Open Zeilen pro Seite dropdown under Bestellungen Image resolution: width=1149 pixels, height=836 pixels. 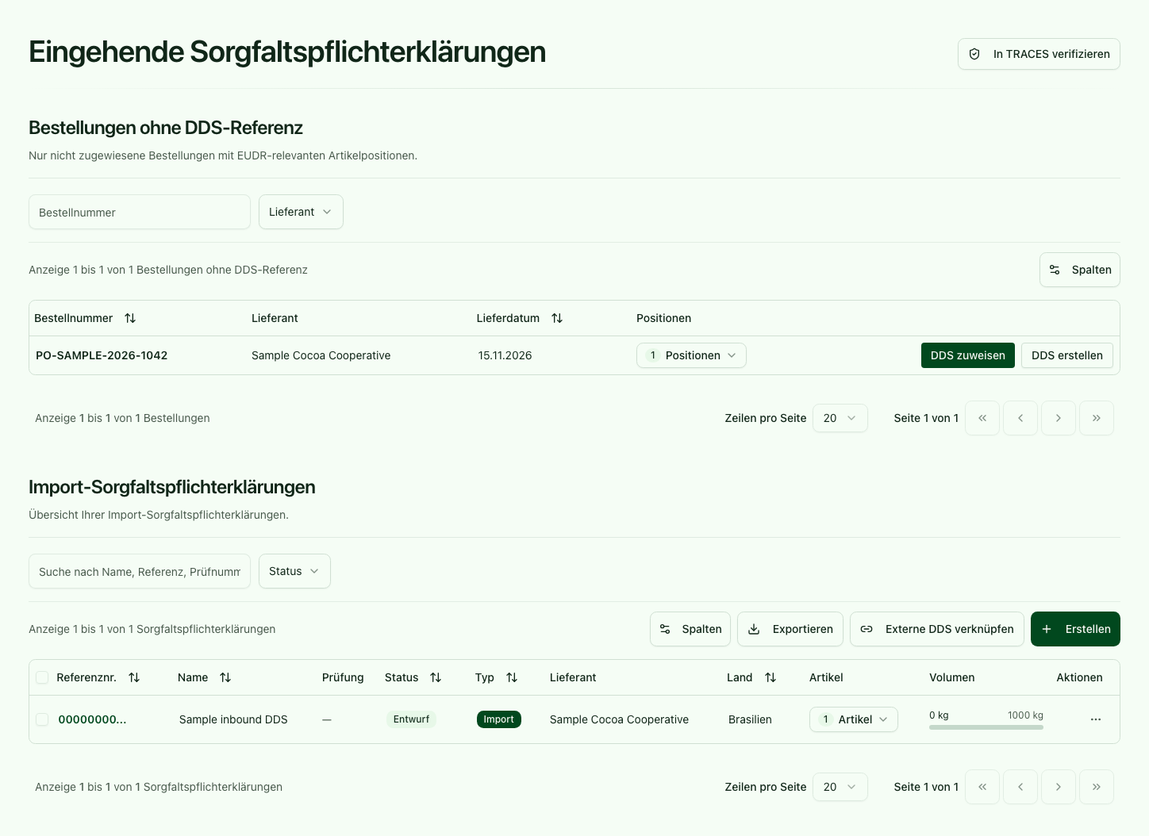(x=840, y=418)
